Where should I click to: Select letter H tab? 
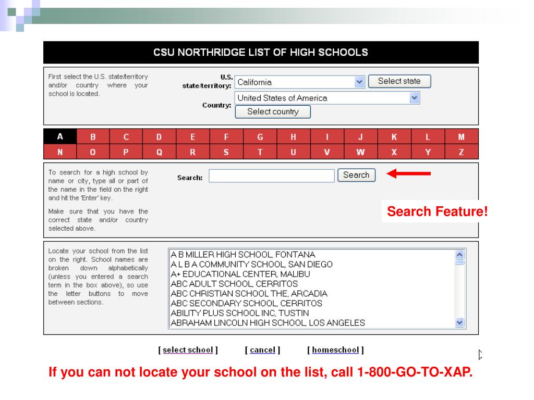[x=294, y=136]
